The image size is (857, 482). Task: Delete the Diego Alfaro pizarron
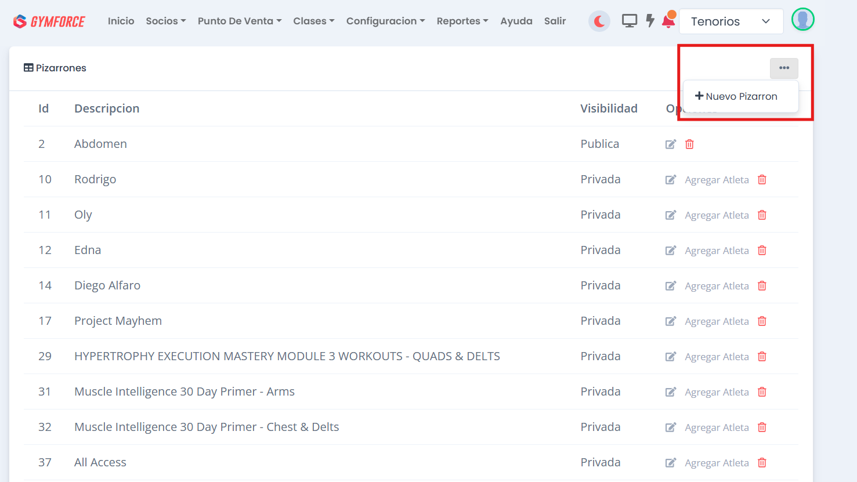(762, 286)
